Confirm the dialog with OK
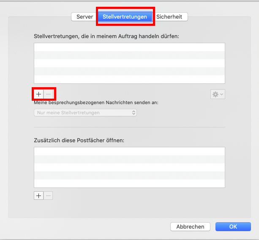The image size is (259, 240). click(x=233, y=226)
